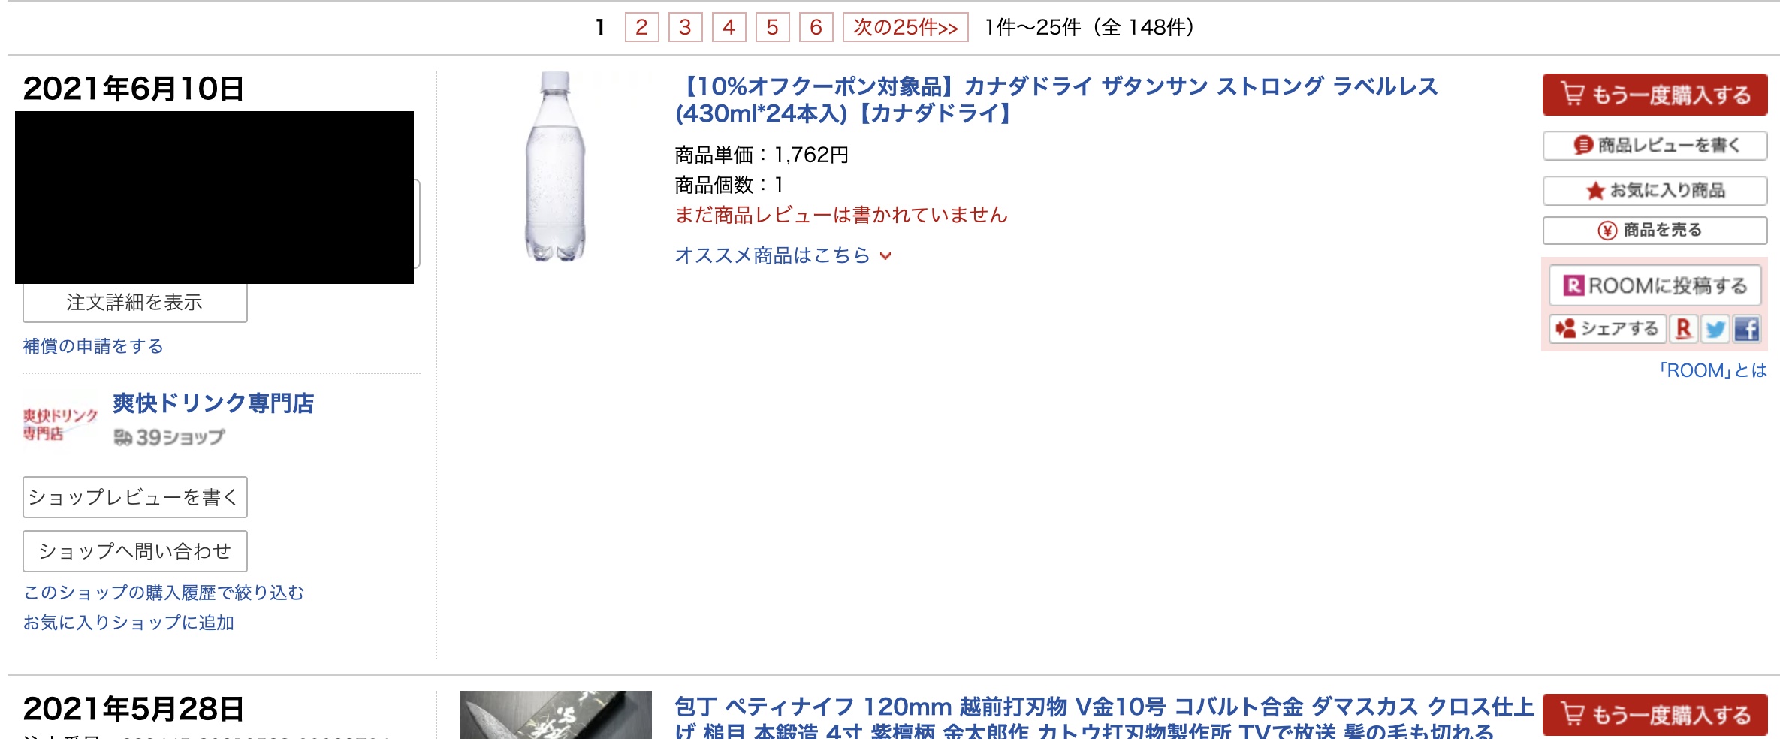Expand オススメ商品はこちら chevron
Image resolution: width=1780 pixels, height=739 pixels.
click(x=783, y=255)
